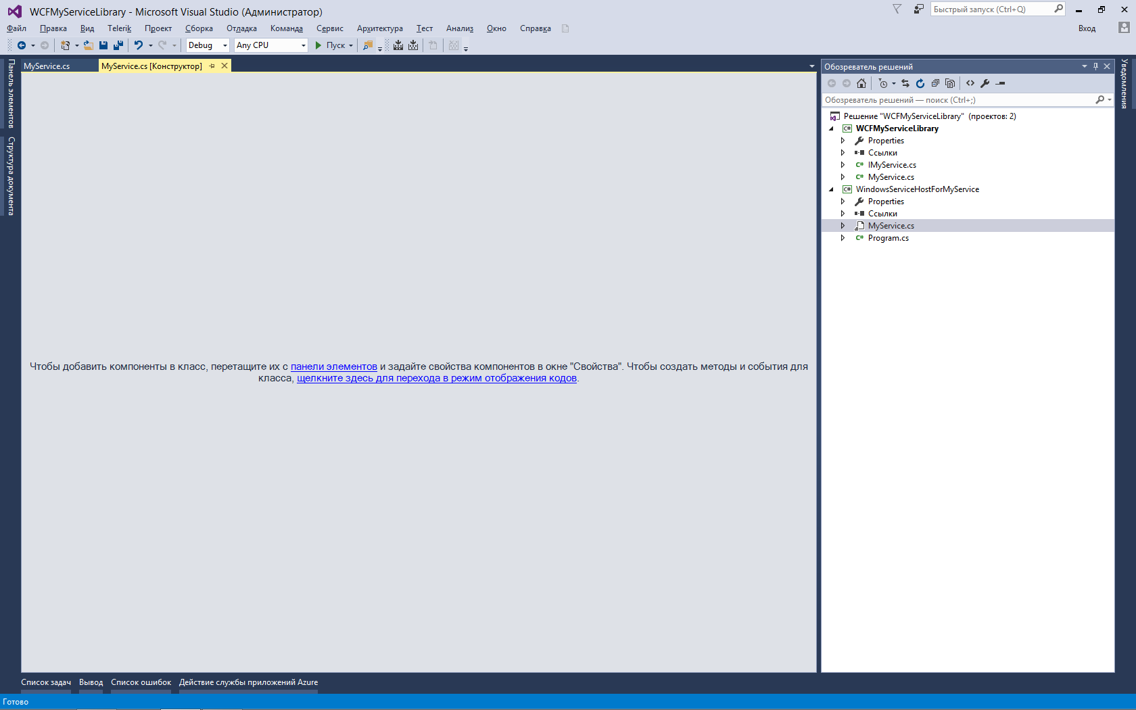Click View Code icon in Solution Explorer
The image size is (1136, 710).
[x=970, y=83]
